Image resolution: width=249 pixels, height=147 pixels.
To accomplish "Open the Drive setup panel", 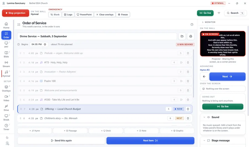I will [6, 108].
